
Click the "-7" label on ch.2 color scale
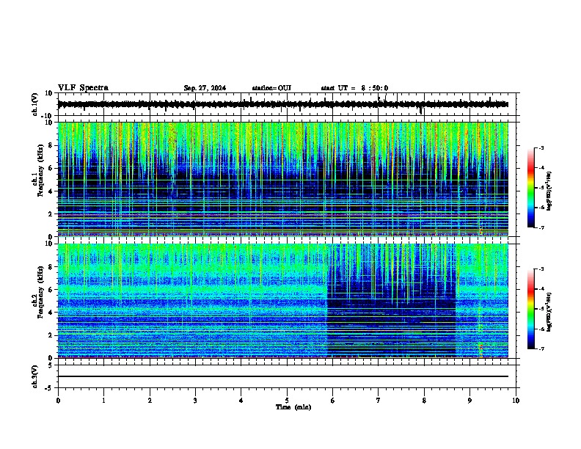pyautogui.click(x=541, y=349)
